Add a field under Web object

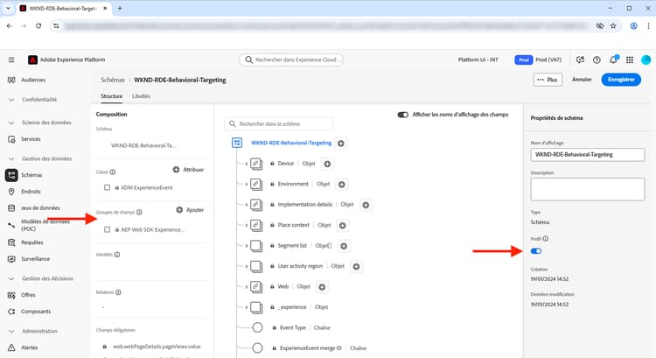coord(322,287)
